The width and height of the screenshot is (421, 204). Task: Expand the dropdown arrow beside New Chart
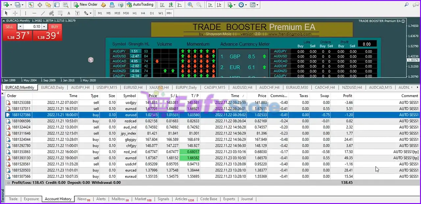point(11,5)
